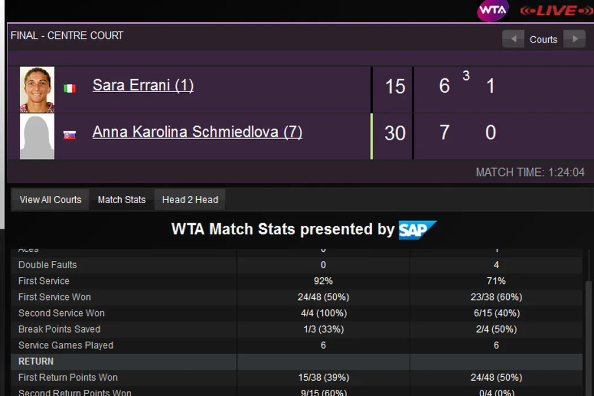Go to next court with right arrow
The width and height of the screenshot is (594, 396).
pos(575,39)
